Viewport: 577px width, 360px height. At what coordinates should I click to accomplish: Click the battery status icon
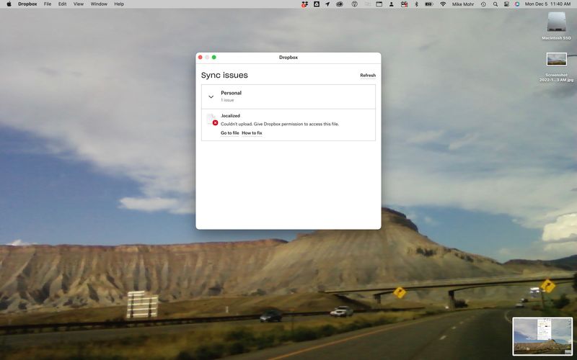[428, 4]
